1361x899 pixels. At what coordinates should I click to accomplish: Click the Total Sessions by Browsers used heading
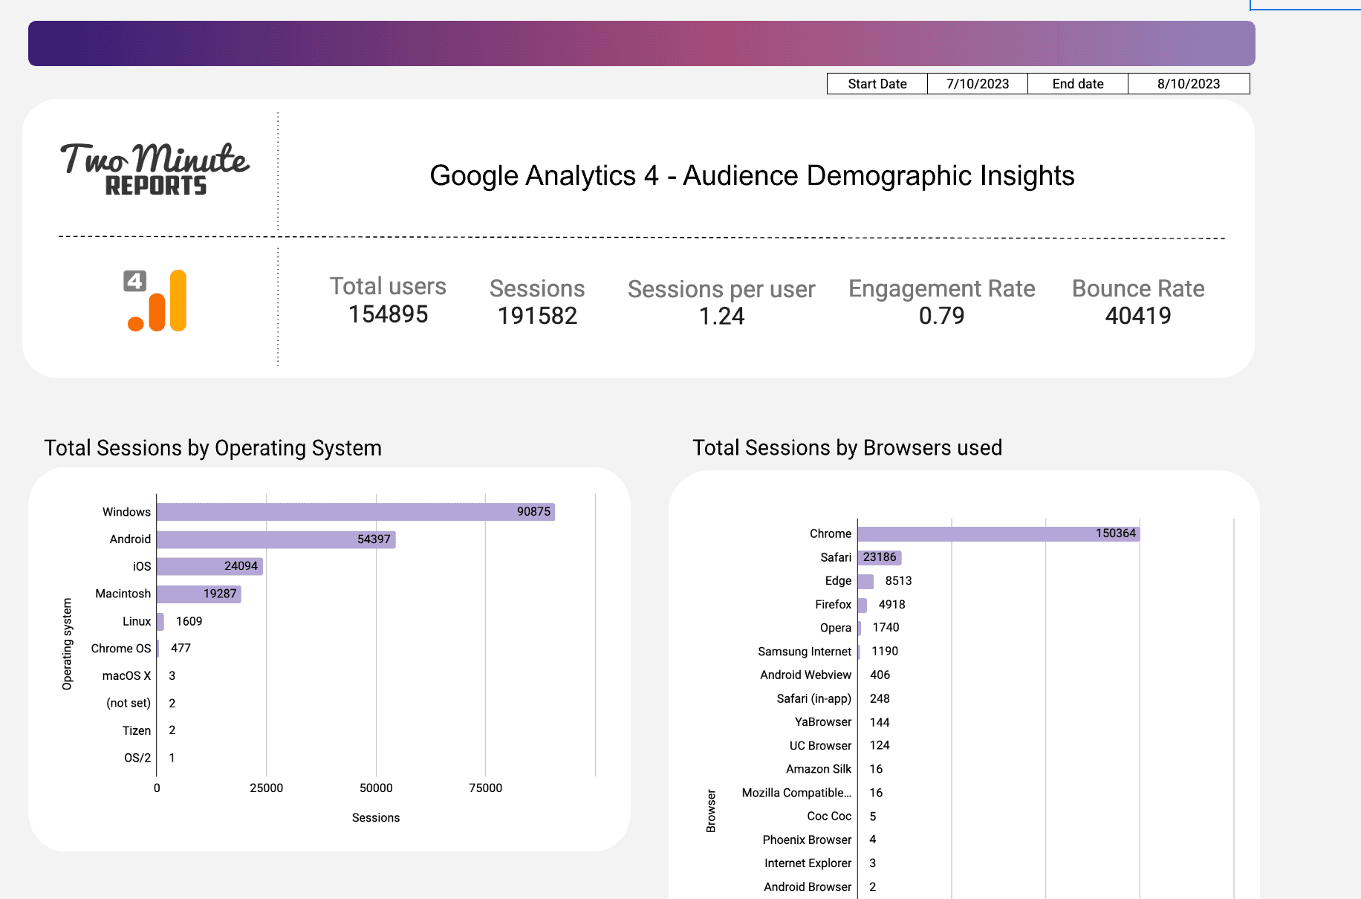coord(847,447)
